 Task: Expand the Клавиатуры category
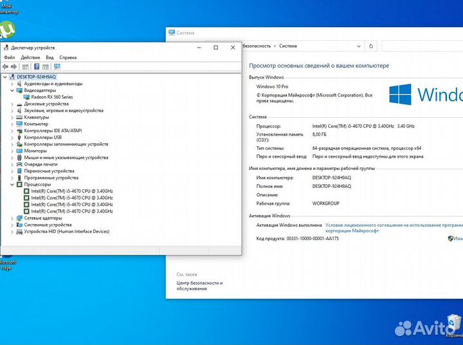pyautogui.click(x=12, y=117)
